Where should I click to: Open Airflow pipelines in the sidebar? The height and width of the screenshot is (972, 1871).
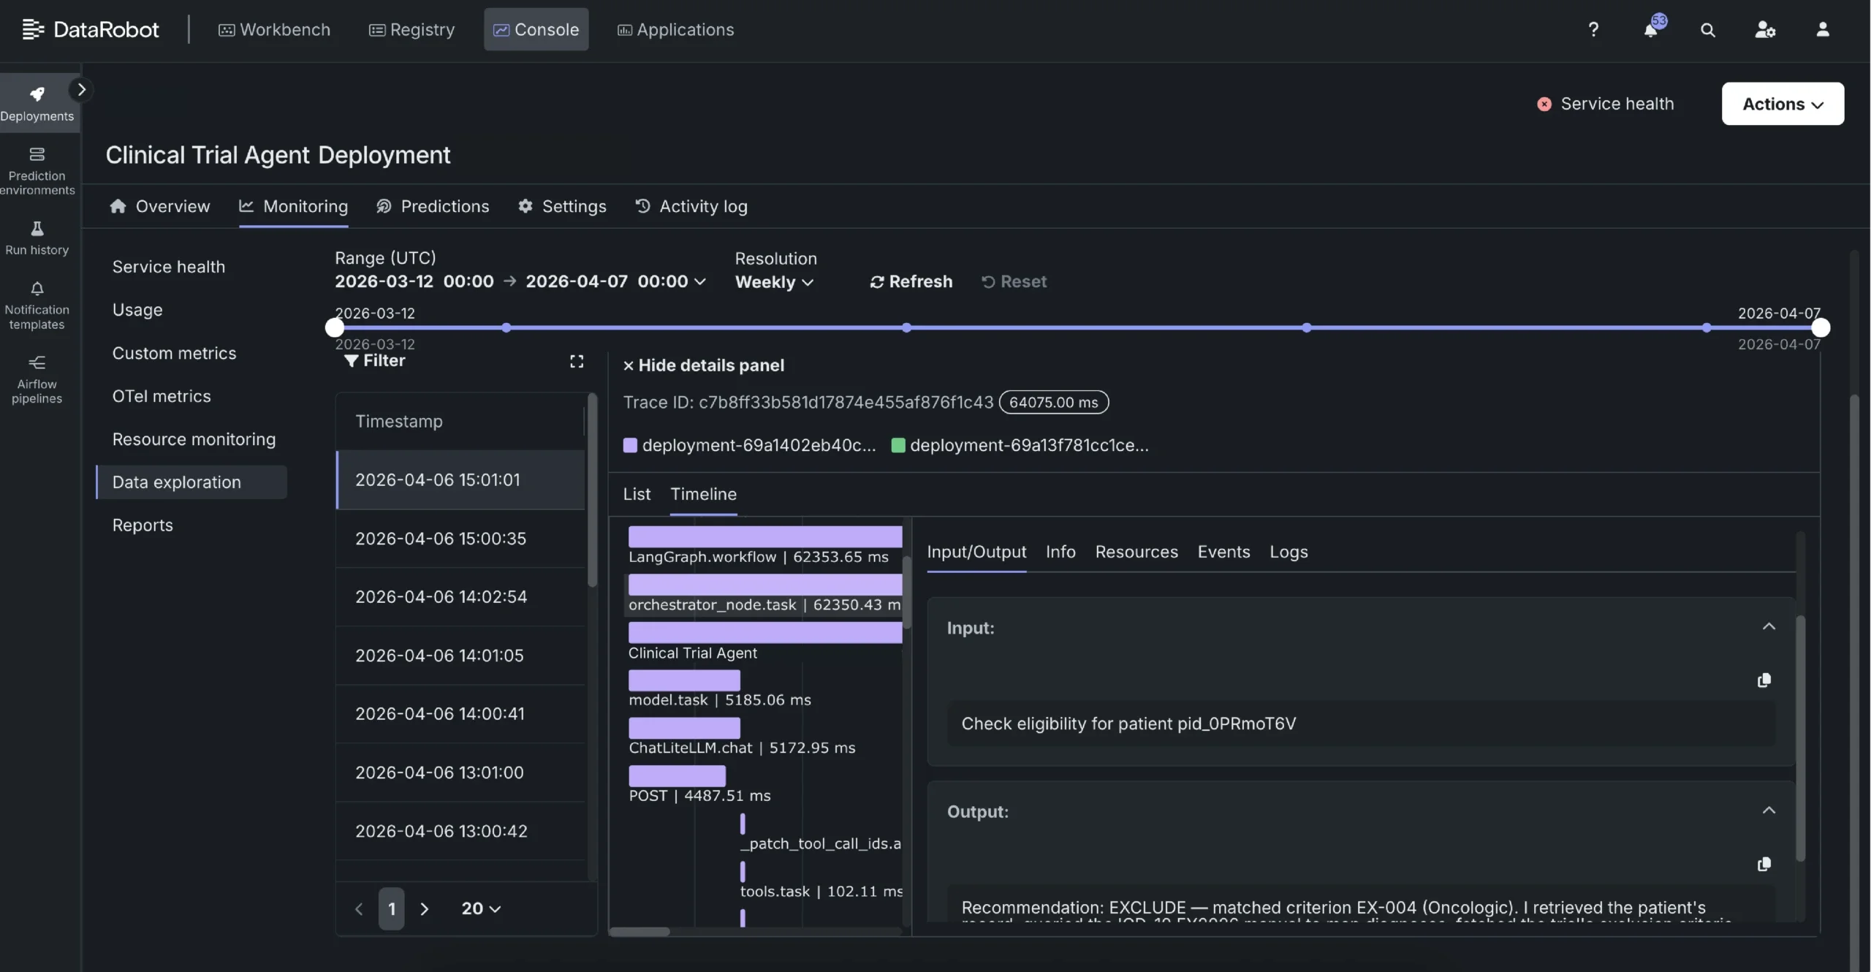[x=37, y=380]
